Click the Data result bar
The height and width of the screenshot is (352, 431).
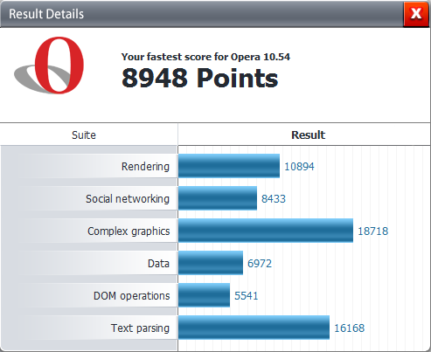211,263
